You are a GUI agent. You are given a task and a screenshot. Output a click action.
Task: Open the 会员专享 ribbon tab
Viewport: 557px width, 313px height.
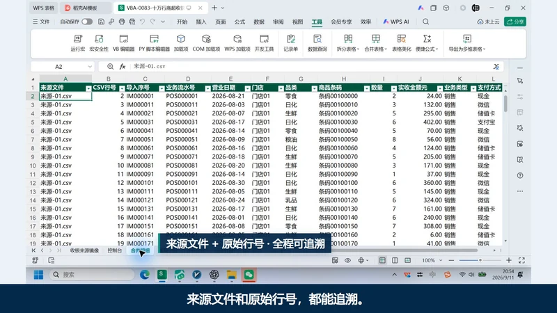coord(341,22)
